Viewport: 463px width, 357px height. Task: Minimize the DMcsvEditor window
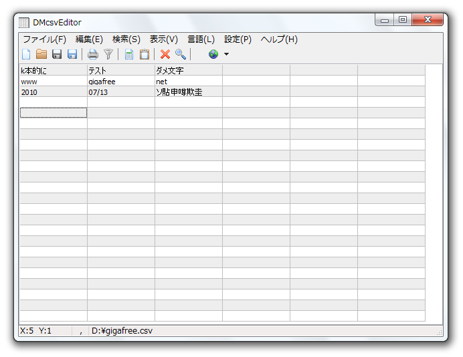385,20
